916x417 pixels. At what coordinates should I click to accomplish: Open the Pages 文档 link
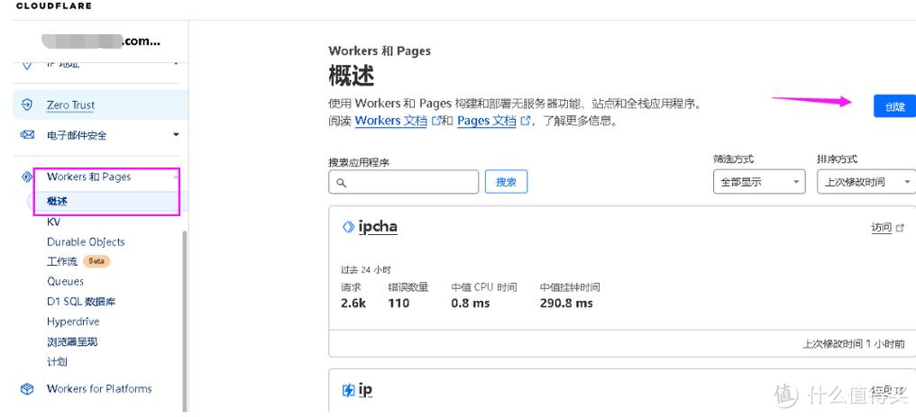coord(487,122)
